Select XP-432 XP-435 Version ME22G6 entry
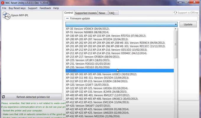The image size is (201, 118). 120,116
